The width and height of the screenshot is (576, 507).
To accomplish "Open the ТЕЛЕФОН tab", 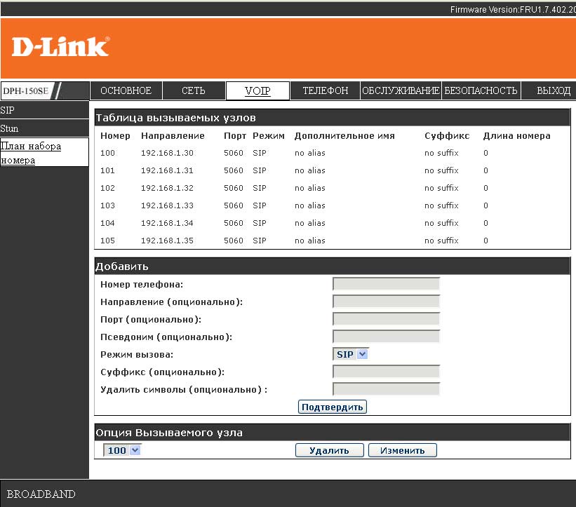I will pyautogui.click(x=325, y=90).
